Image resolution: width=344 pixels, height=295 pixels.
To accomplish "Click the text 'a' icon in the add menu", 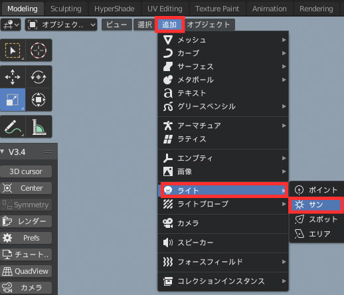I will click(168, 93).
